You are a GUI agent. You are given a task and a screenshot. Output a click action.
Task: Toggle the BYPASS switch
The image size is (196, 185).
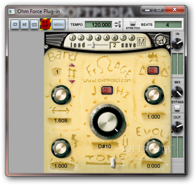177,108
